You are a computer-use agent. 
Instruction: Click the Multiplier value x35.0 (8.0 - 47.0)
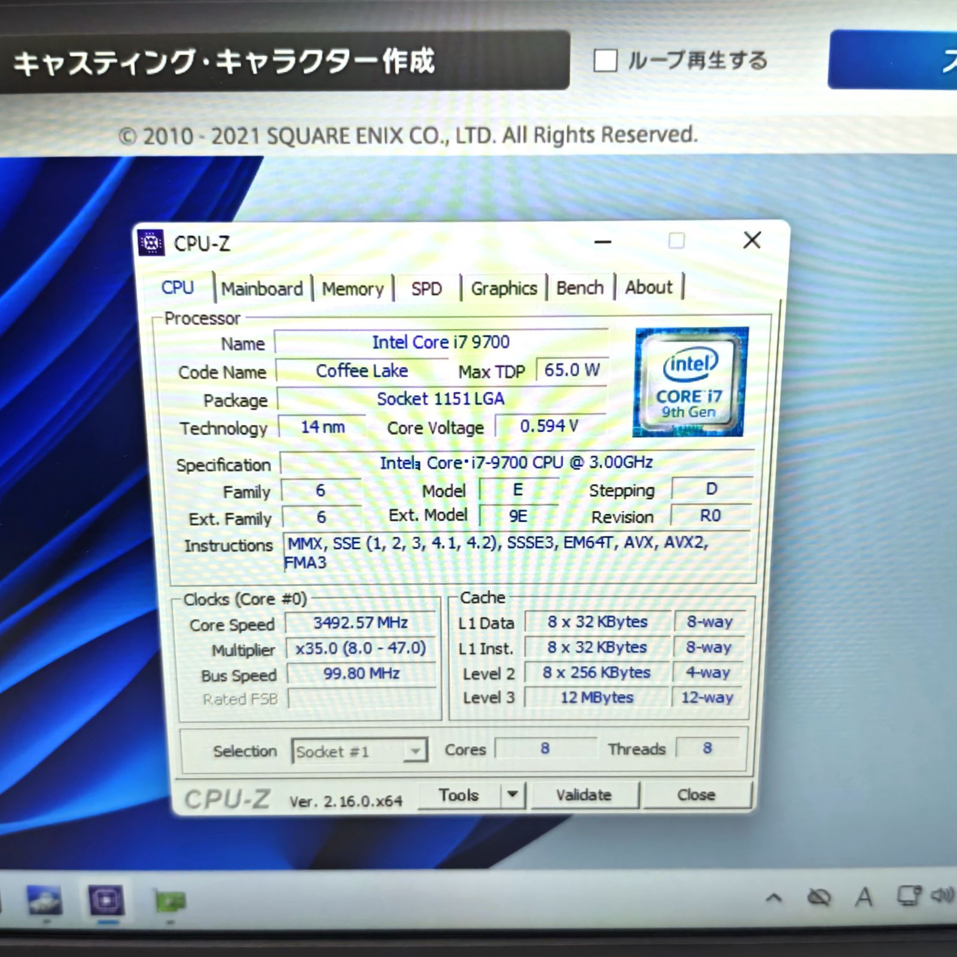pyautogui.click(x=361, y=648)
